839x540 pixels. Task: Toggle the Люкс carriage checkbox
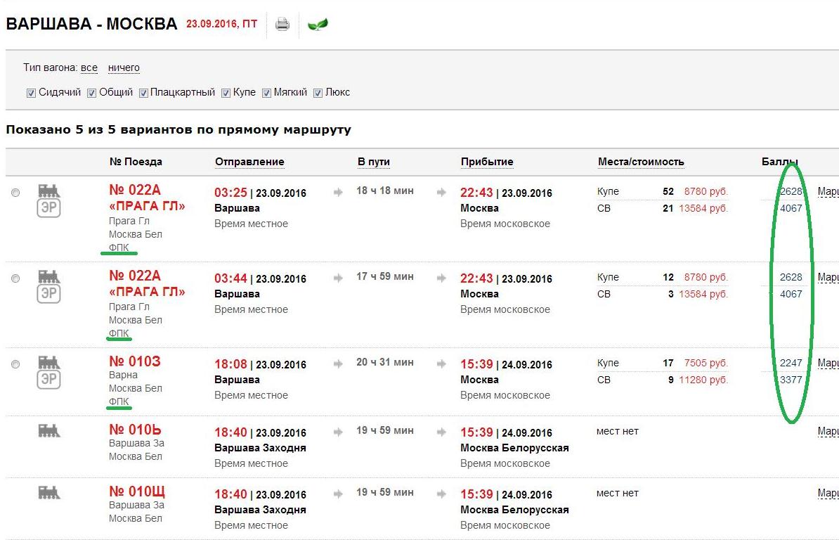[318, 93]
